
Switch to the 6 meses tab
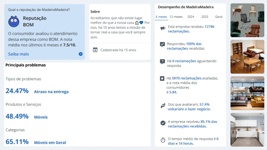(161, 17)
